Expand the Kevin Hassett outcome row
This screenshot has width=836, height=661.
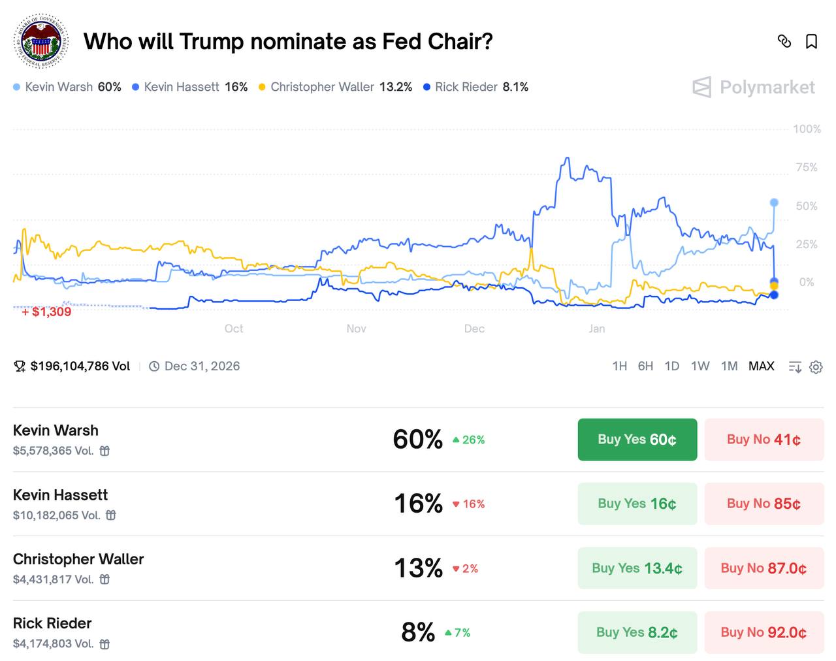[x=196, y=504]
